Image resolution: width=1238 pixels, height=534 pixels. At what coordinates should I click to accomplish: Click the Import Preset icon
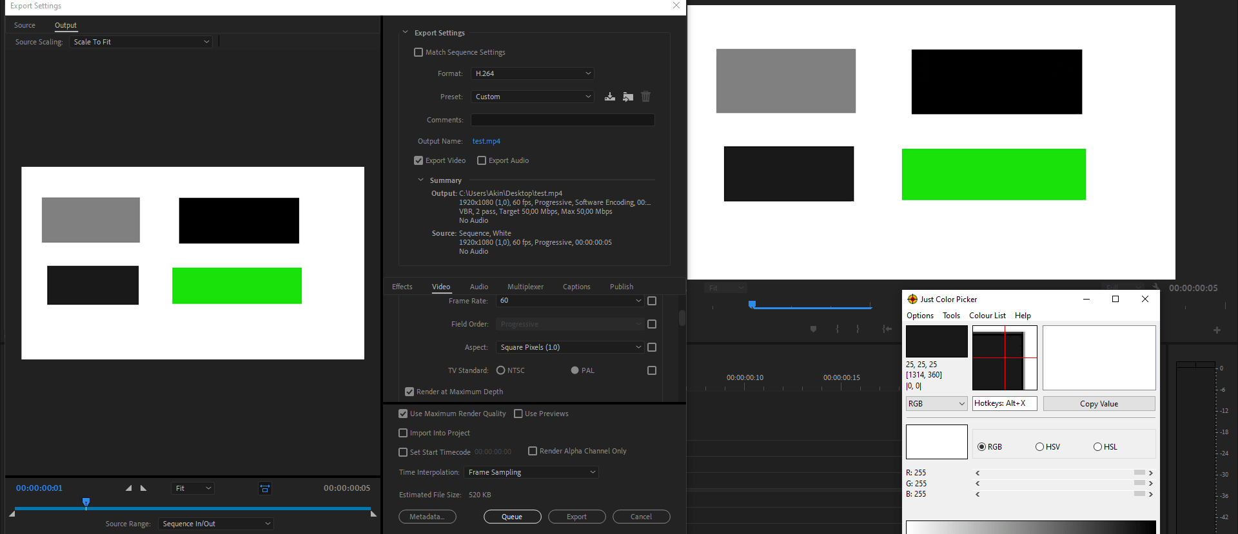click(x=628, y=97)
